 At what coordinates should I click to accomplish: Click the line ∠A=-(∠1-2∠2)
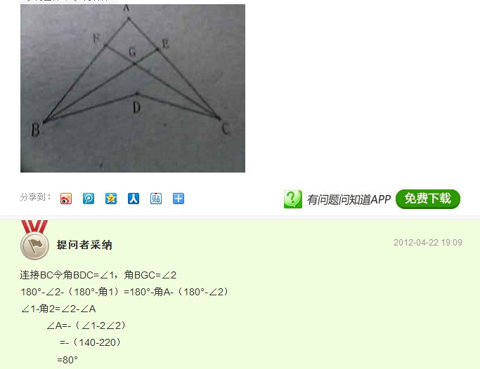point(86,326)
